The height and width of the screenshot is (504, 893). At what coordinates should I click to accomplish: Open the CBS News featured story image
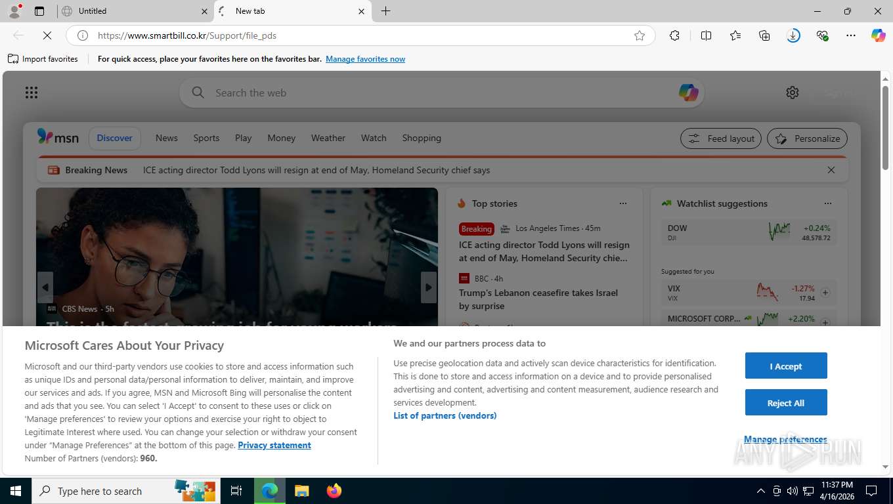[237, 257]
